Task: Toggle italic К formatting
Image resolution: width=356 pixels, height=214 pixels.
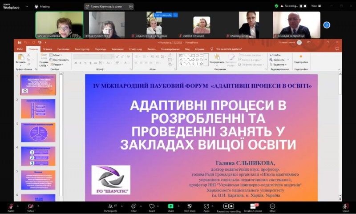Action: point(81,63)
